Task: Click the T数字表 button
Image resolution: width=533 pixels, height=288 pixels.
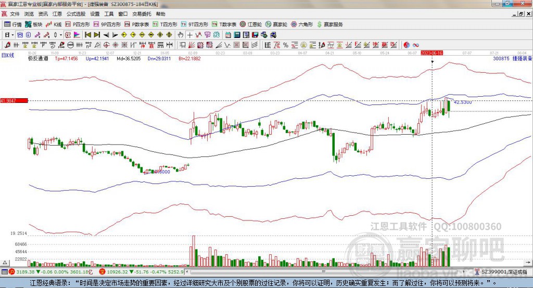Action: point(224,24)
